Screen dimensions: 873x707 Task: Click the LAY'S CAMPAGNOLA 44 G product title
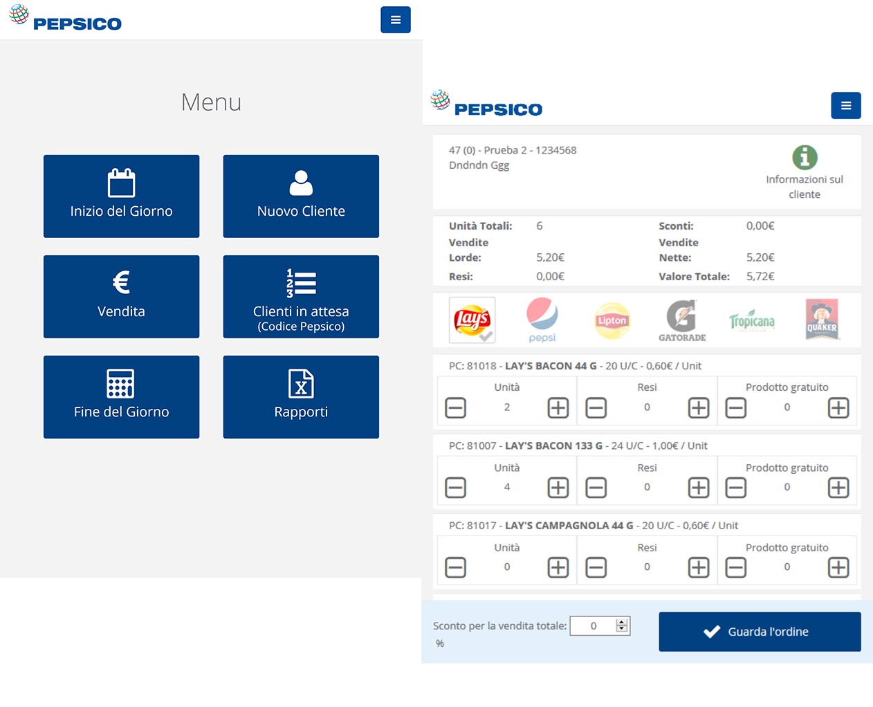coord(569,525)
